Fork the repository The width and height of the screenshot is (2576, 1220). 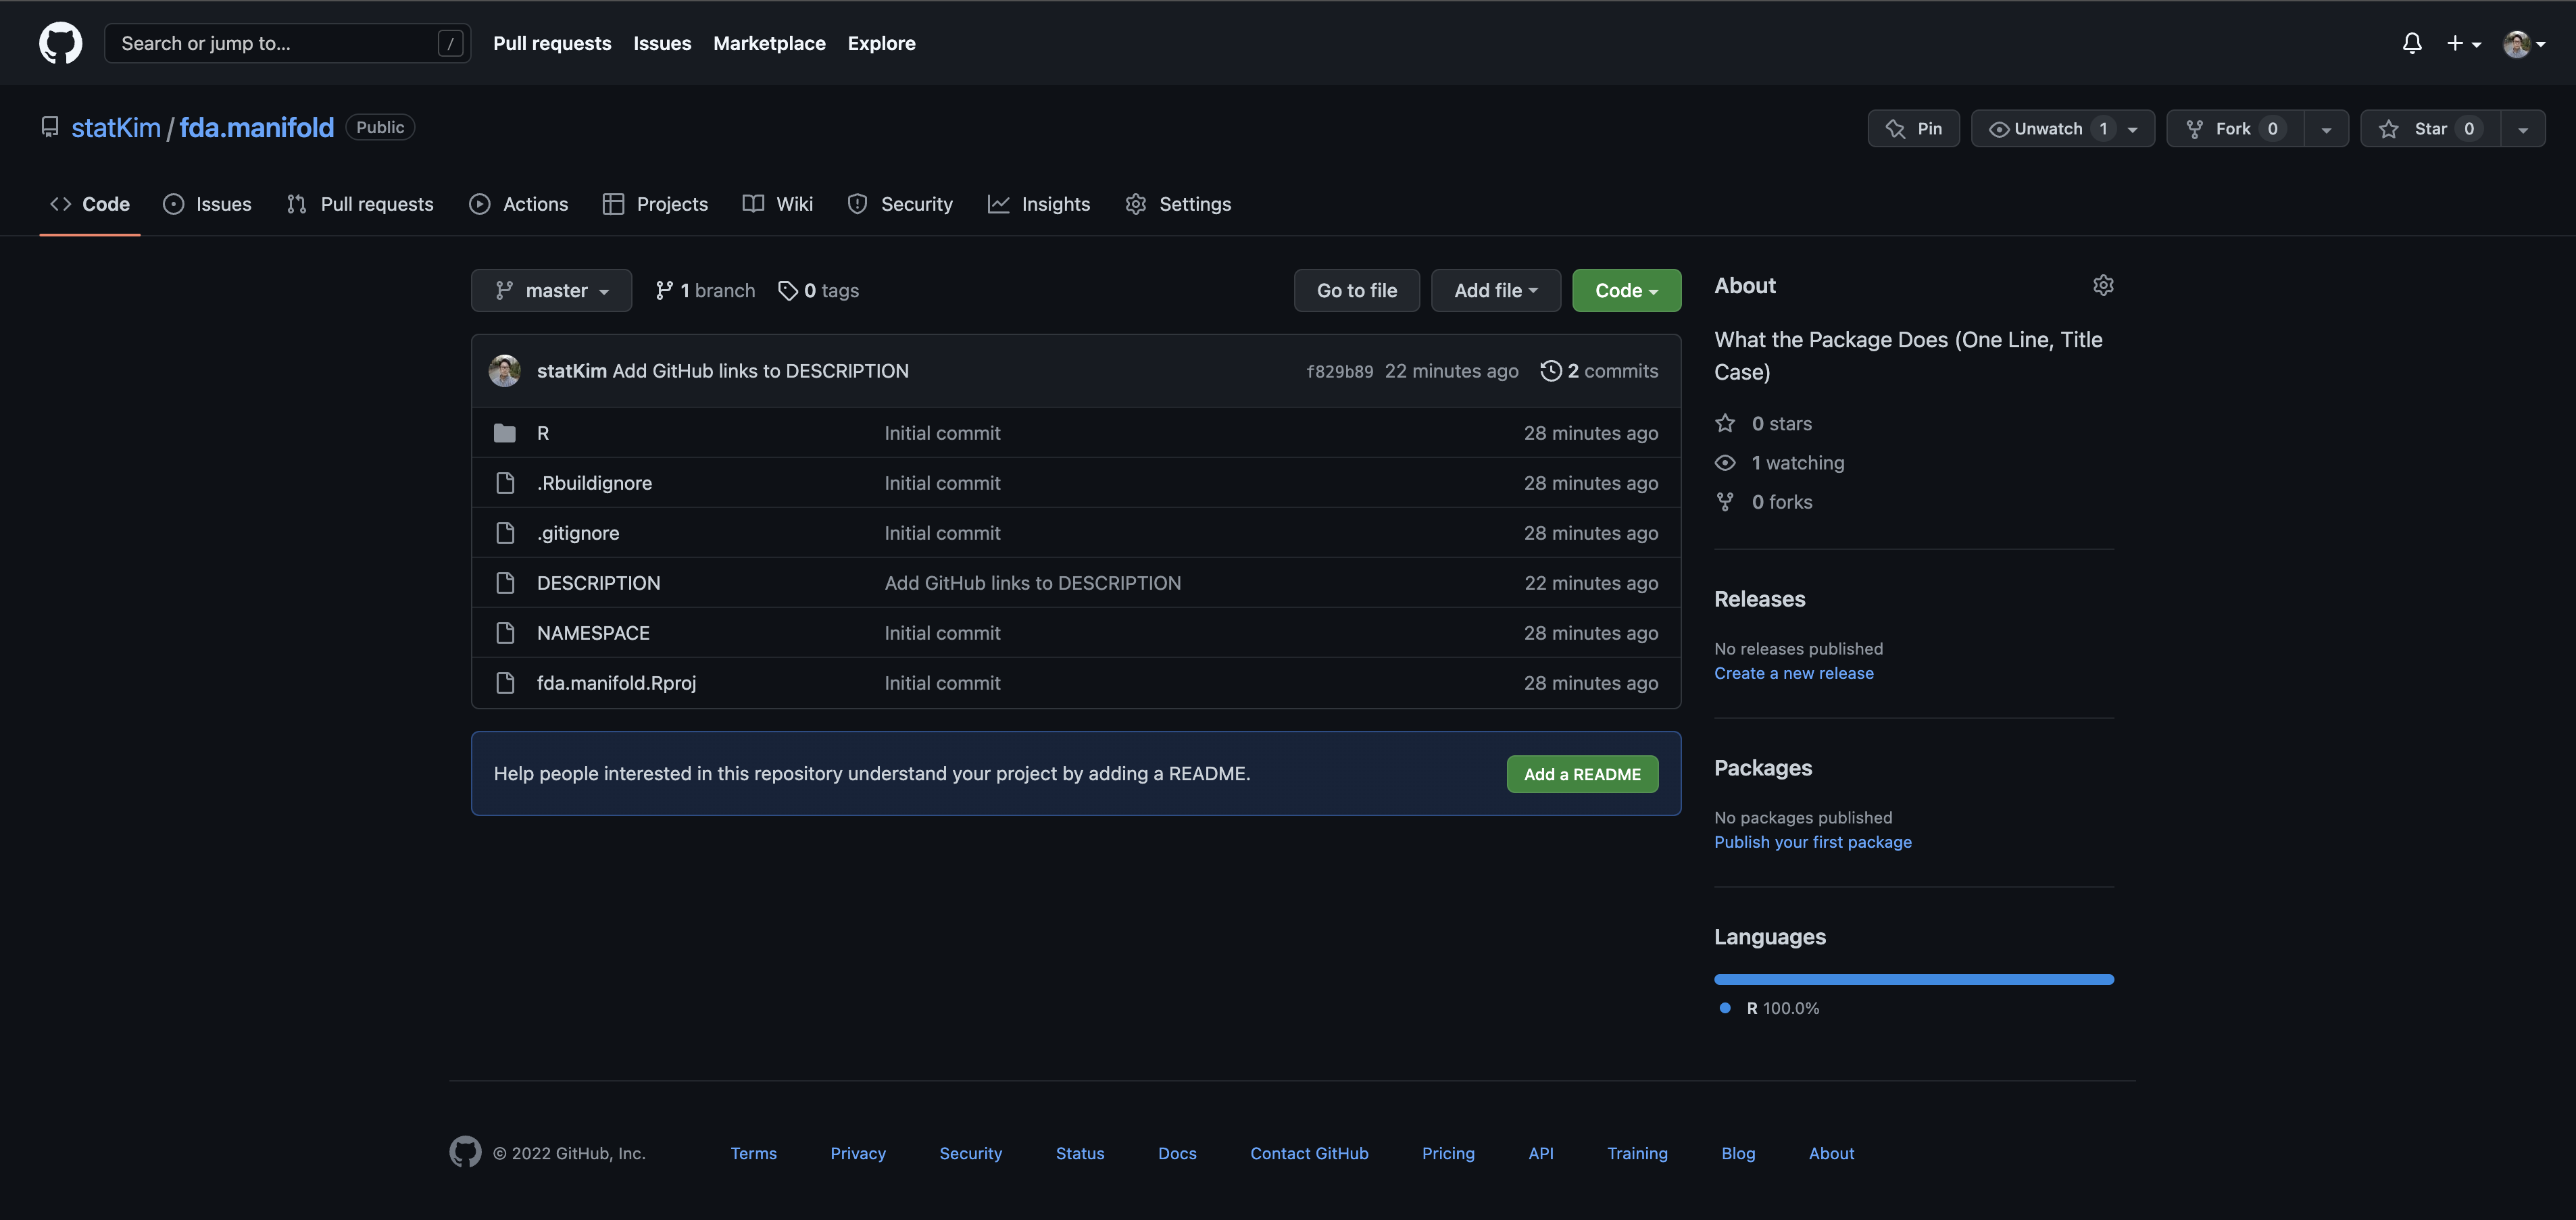(x=2235, y=128)
